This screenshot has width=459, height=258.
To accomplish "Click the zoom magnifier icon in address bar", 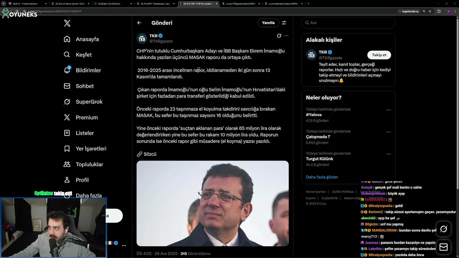I will click(424, 11).
